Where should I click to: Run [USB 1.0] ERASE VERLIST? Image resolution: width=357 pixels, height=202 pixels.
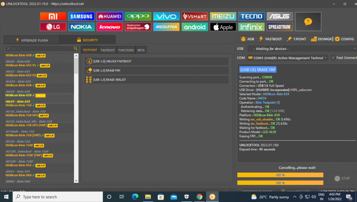157,80
